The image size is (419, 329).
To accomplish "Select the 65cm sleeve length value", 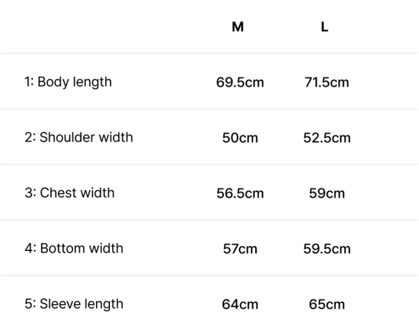I will pyautogui.click(x=326, y=304).
